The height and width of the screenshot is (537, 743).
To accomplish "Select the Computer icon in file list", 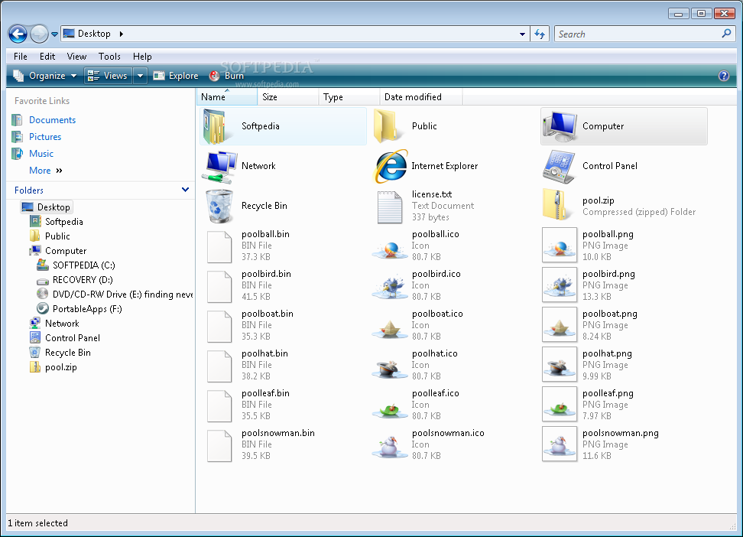I will 560,126.
